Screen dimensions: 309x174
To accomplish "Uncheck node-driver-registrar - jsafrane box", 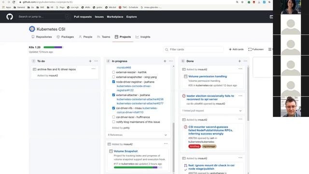I will (113, 82).
